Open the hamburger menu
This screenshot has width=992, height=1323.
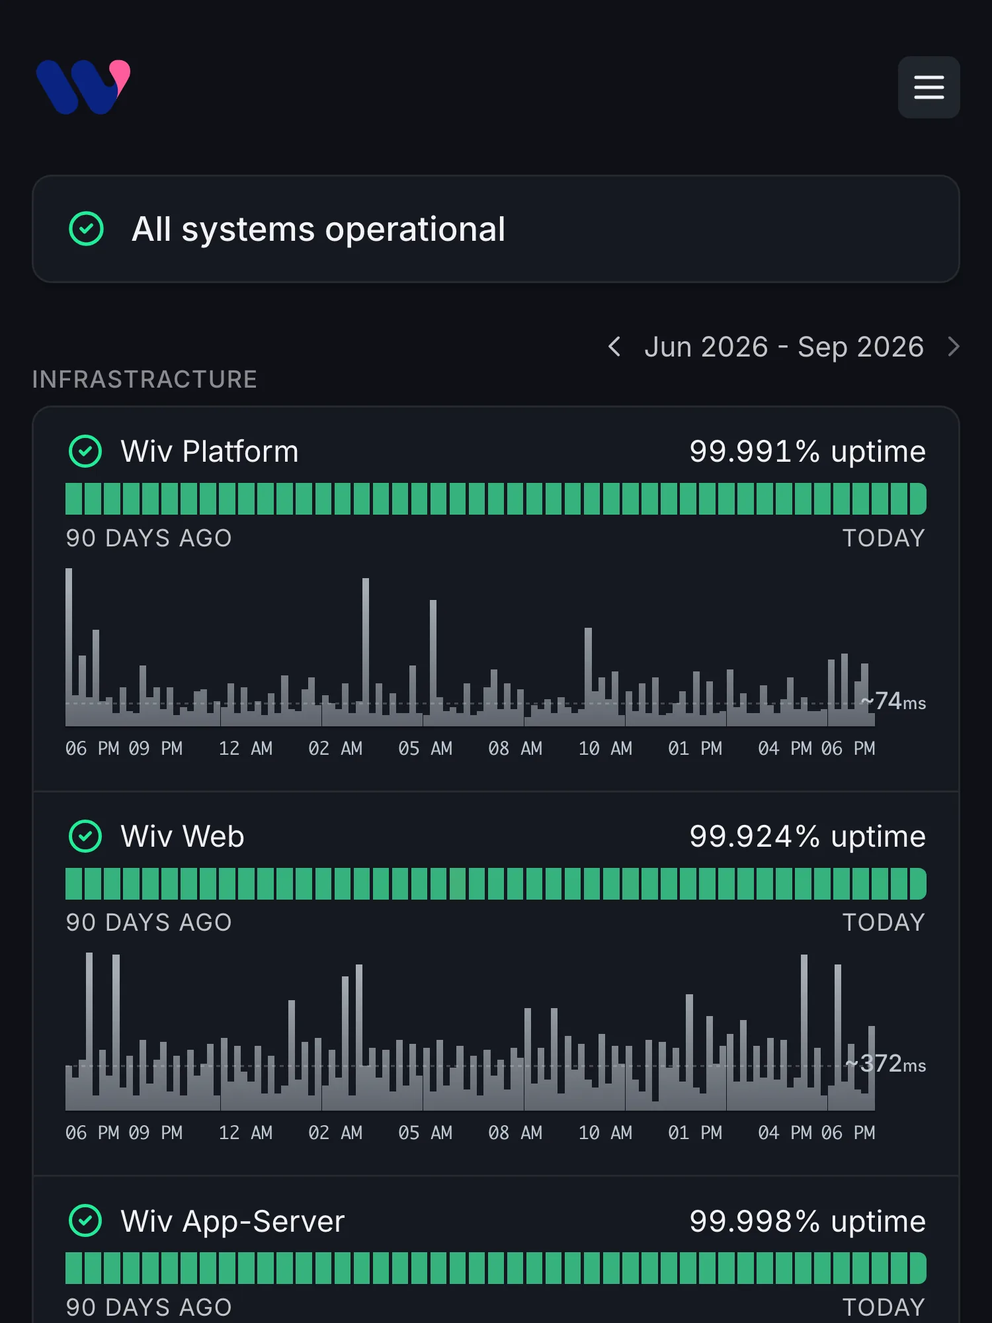coord(929,87)
